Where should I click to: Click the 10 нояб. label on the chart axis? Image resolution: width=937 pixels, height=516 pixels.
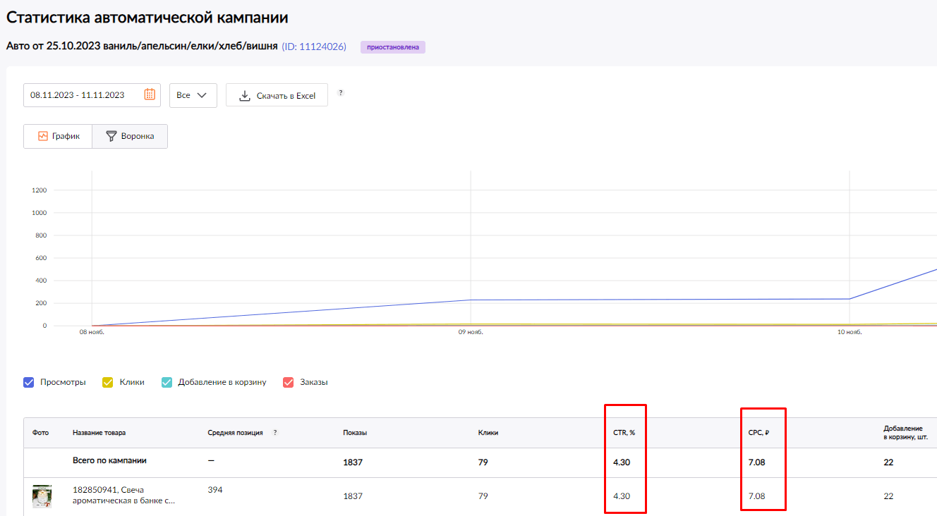click(850, 332)
